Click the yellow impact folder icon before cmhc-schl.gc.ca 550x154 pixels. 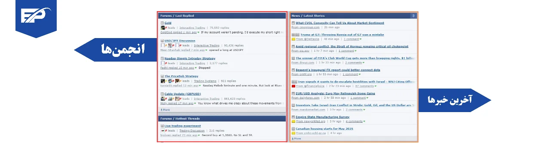pyautogui.click(x=293, y=133)
